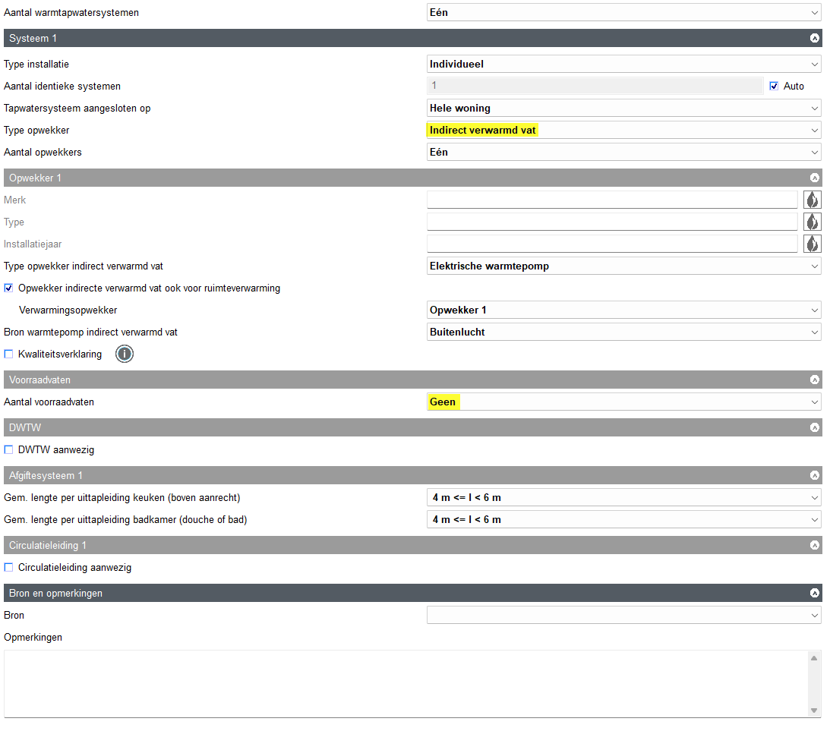
Task: Collapse the Bron en opmerkingen section
Action: 815,593
